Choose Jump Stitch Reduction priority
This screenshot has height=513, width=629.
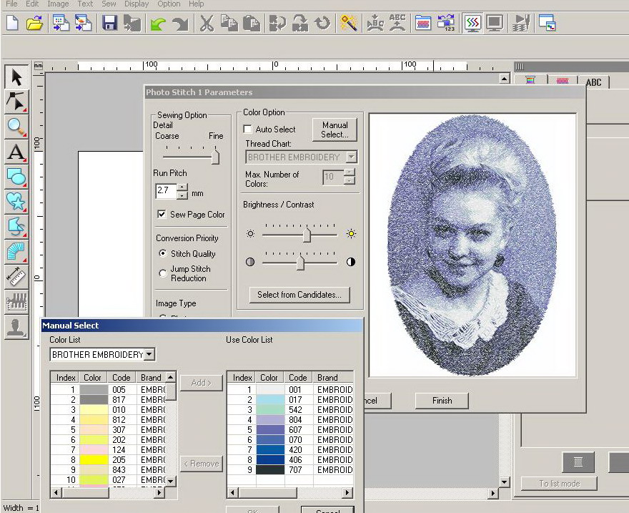[x=163, y=273]
